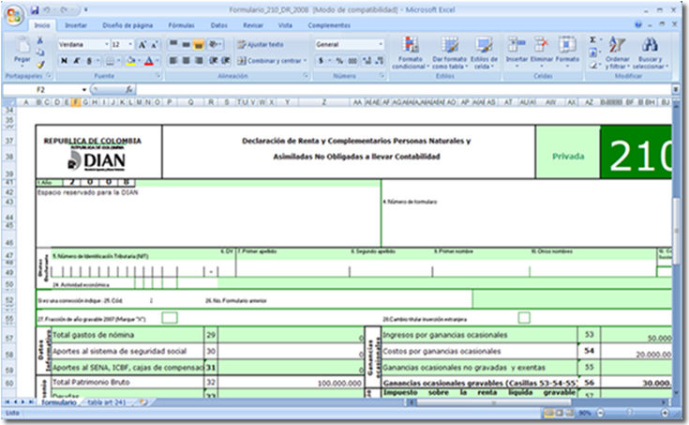The image size is (689, 425).
Task: Click the decrease indent icon
Action: [x=214, y=60]
